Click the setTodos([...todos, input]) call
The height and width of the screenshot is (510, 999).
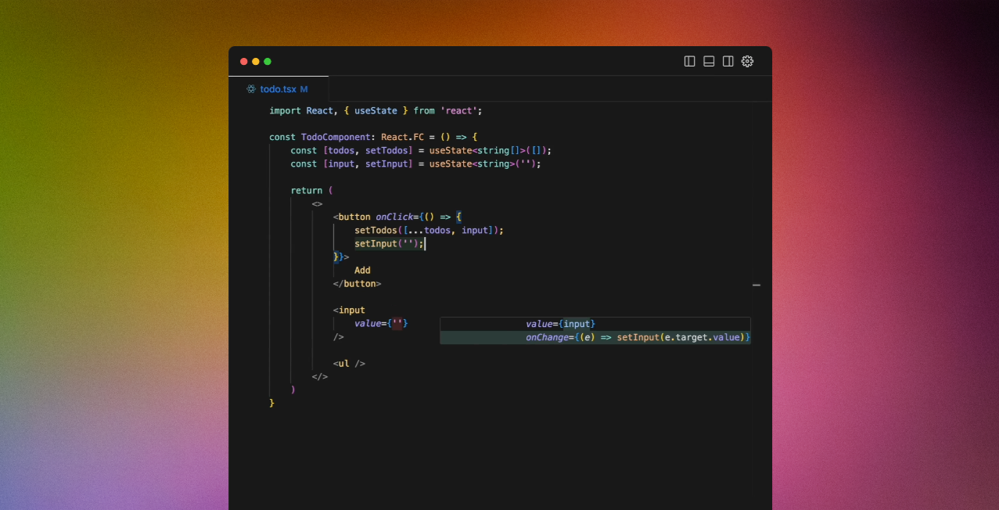coord(429,230)
